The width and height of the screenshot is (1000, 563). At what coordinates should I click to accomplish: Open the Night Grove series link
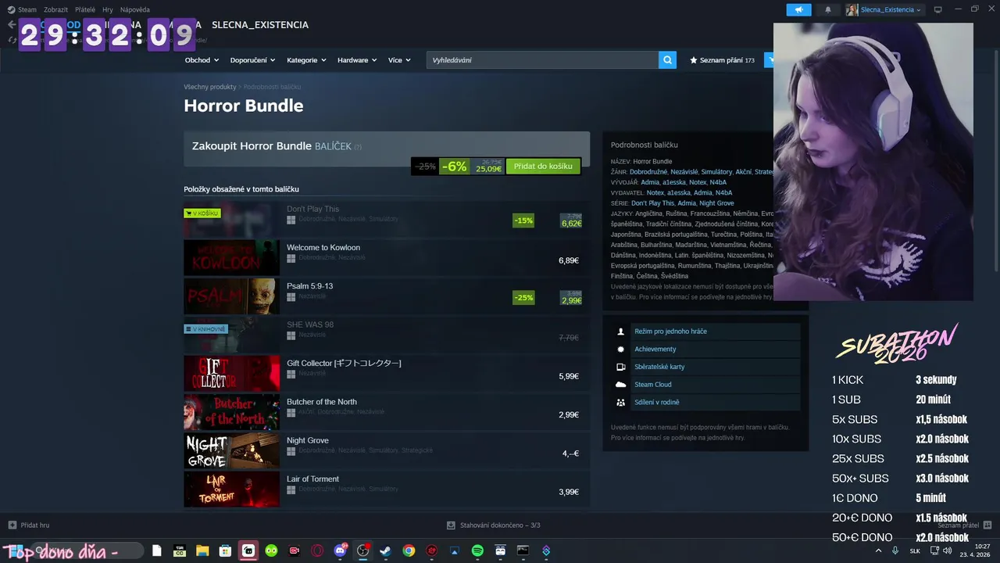(716, 203)
